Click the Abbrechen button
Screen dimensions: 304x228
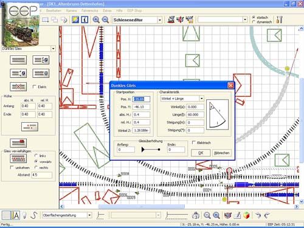tap(222, 153)
